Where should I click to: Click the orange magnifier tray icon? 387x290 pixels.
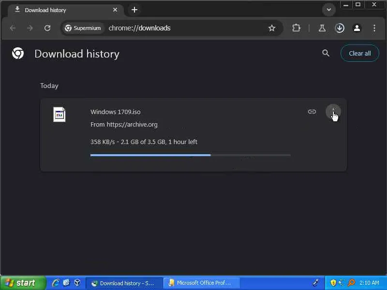click(x=351, y=283)
